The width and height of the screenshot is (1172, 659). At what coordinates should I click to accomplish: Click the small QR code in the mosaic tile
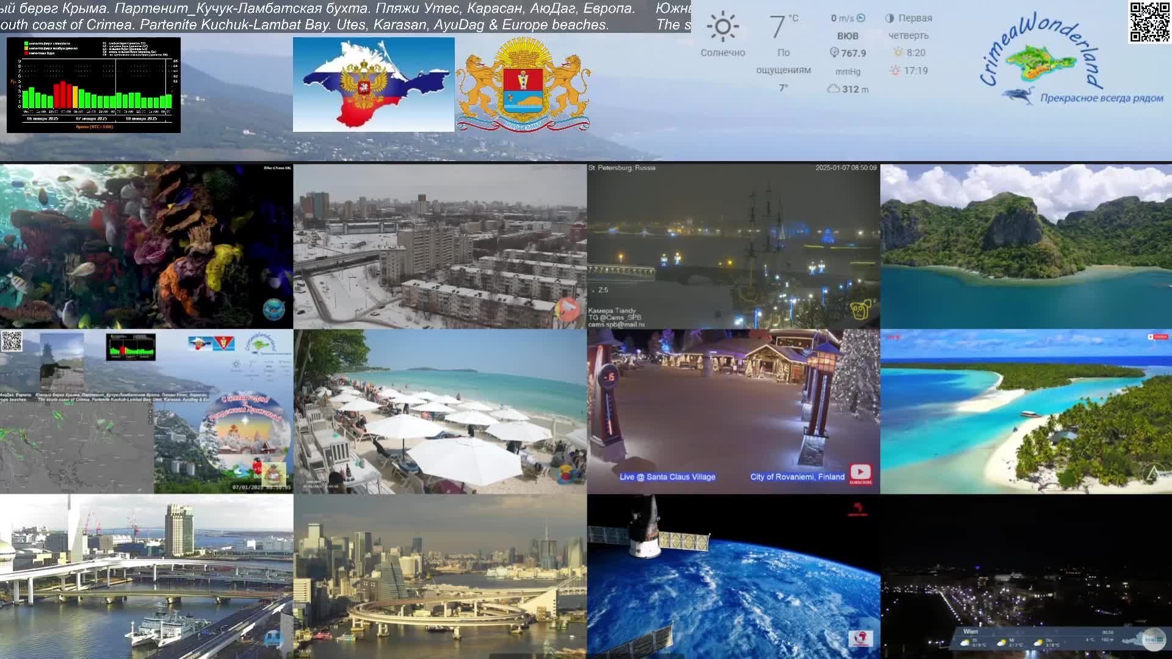[12, 341]
